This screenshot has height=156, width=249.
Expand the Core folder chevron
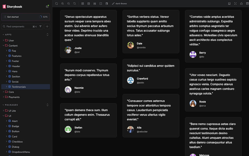3,92
